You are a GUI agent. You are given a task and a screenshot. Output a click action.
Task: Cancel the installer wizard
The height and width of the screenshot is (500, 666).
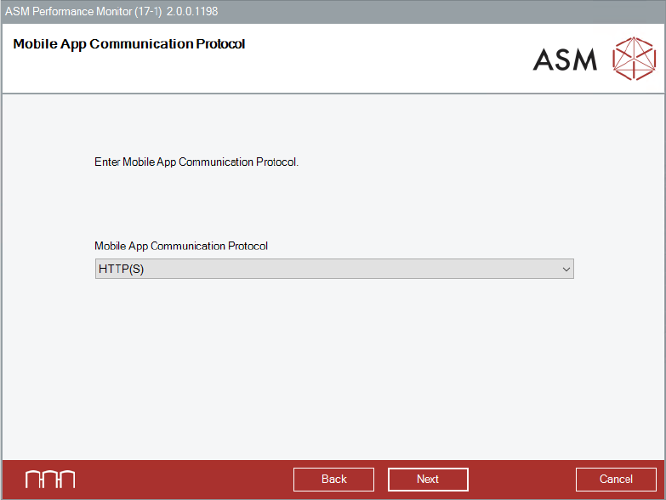616,480
